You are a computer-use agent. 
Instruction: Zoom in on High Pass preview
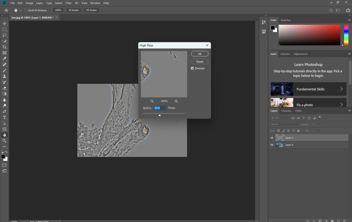point(176,101)
